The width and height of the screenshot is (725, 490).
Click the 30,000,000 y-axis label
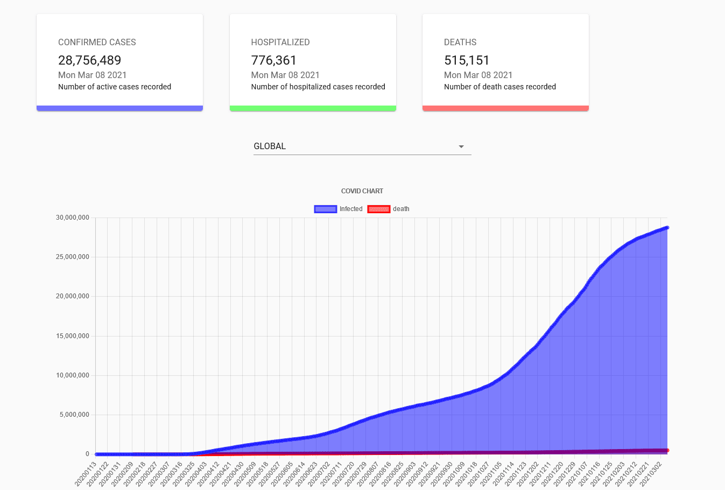click(x=73, y=218)
